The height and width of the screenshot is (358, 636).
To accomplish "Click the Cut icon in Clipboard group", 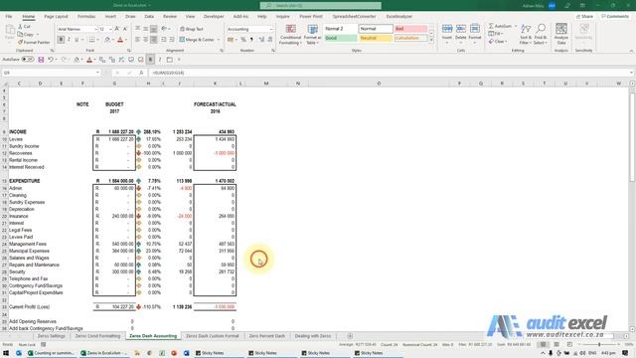I will click(20, 27).
